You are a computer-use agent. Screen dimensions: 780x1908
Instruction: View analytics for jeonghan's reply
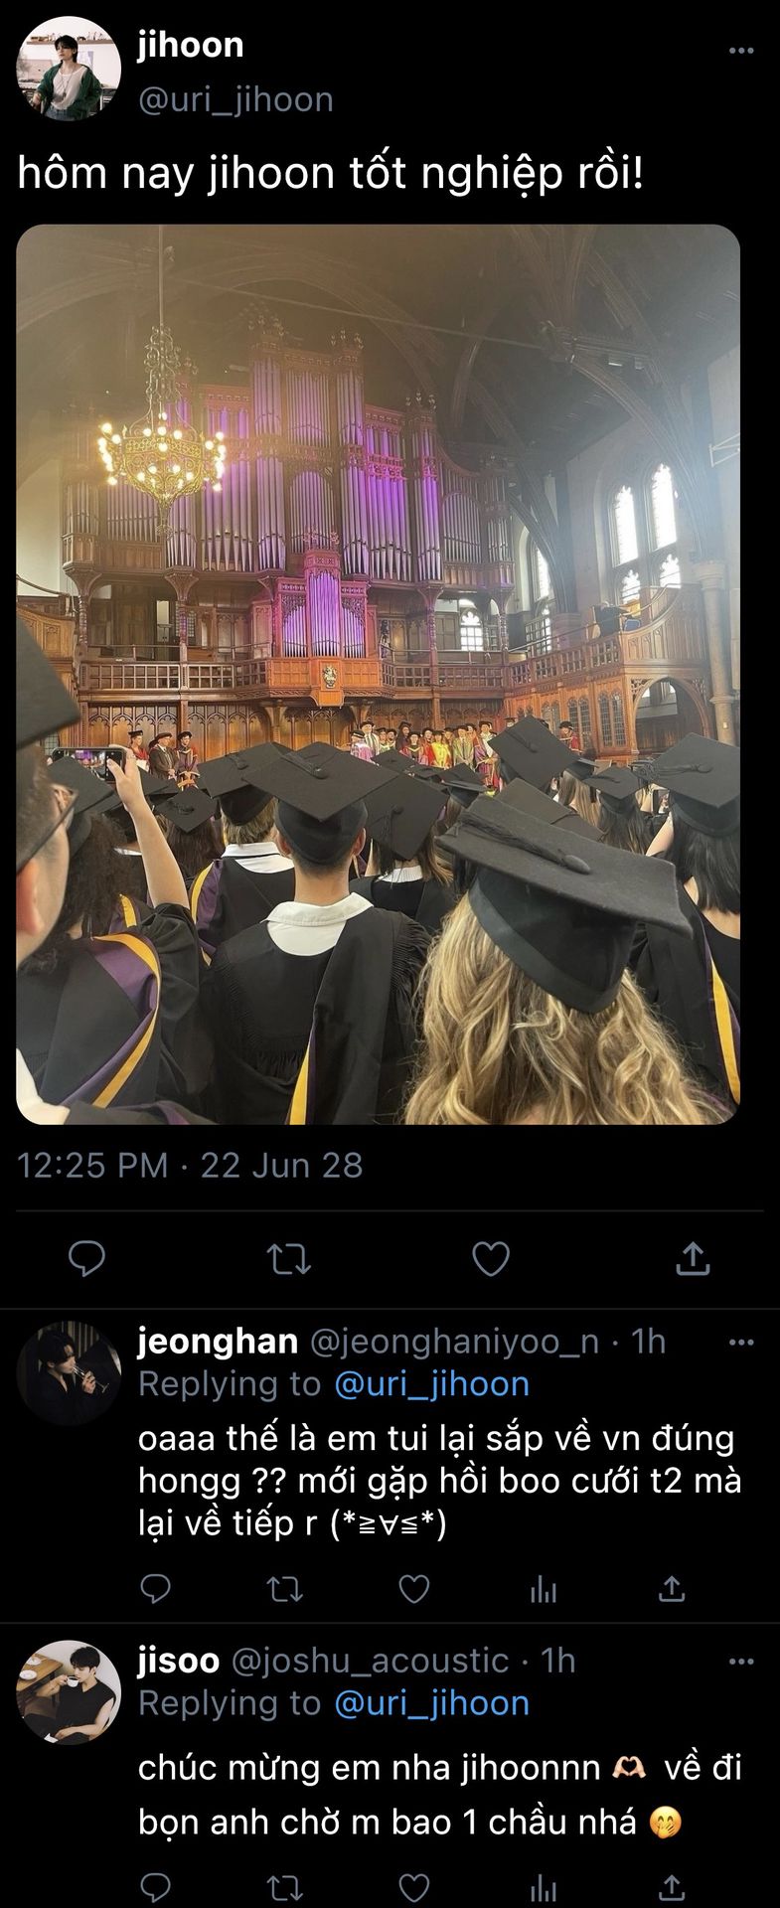tap(543, 1589)
